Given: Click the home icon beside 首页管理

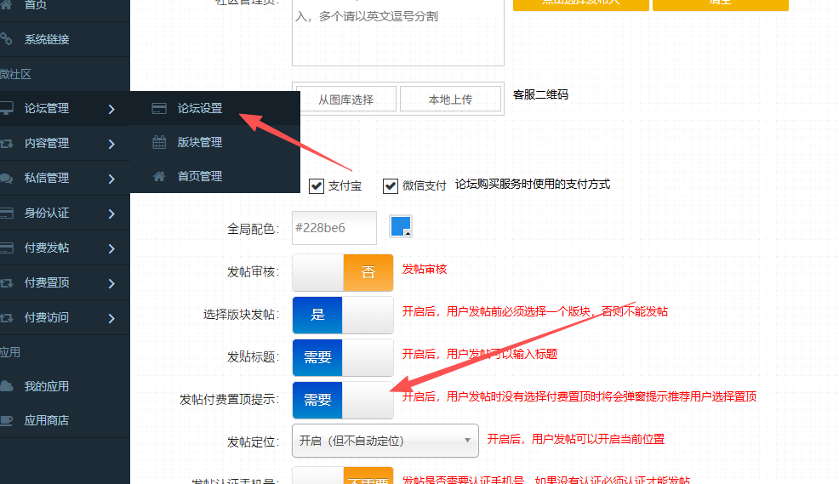Looking at the screenshot, I should click(x=159, y=177).
